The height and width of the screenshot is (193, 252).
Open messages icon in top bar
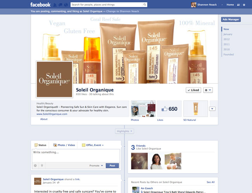tap(60, 5)
